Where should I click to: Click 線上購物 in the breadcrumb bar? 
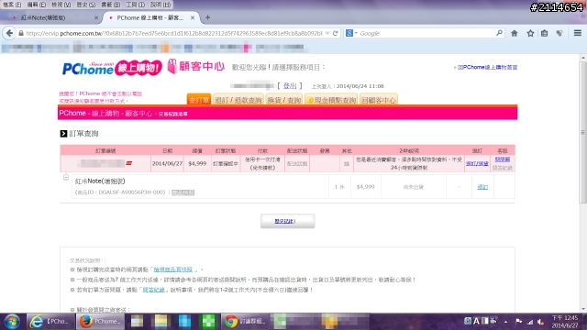pyautogui.click(x=105, y=113)
